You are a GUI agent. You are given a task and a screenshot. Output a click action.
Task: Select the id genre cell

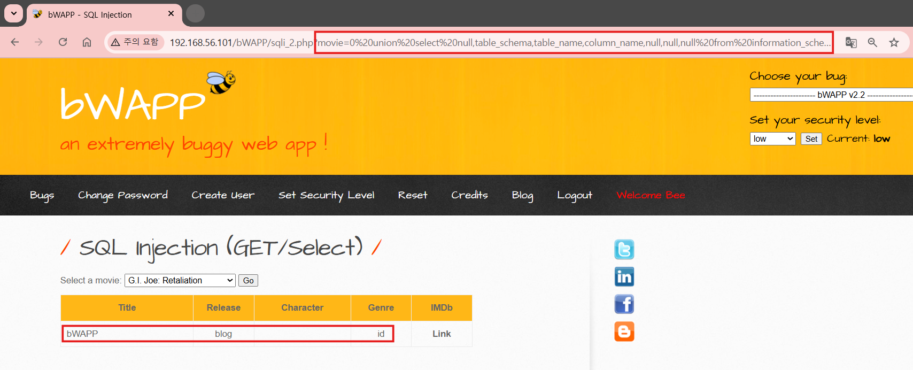(x=381, y=334)
